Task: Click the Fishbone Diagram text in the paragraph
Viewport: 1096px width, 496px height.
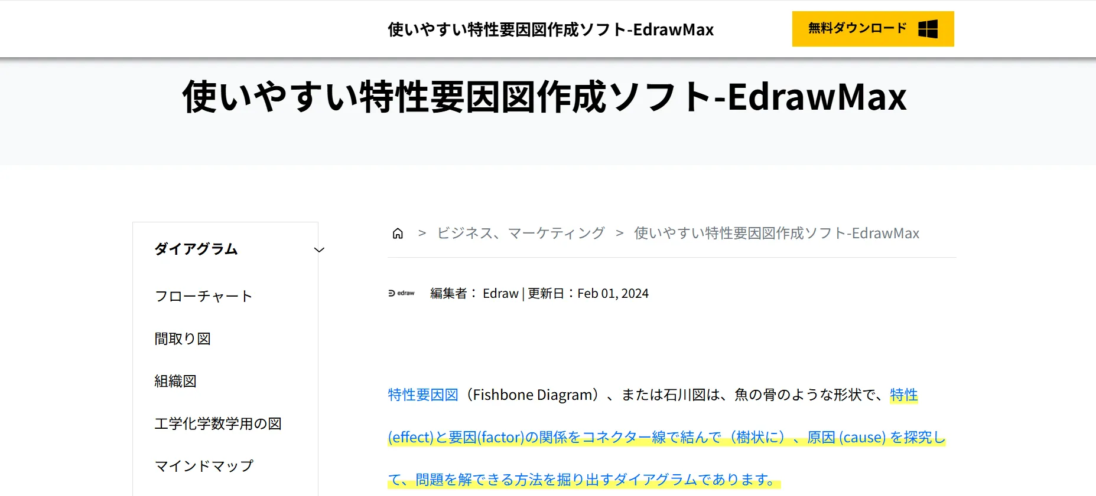Action: point(535,395)
